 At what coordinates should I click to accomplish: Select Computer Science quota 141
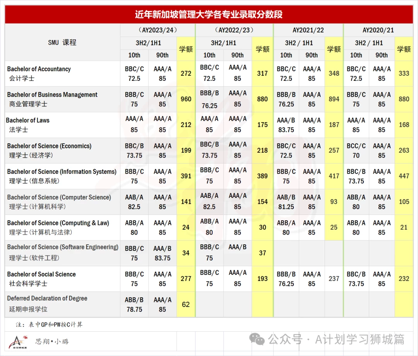click(186, 202)
